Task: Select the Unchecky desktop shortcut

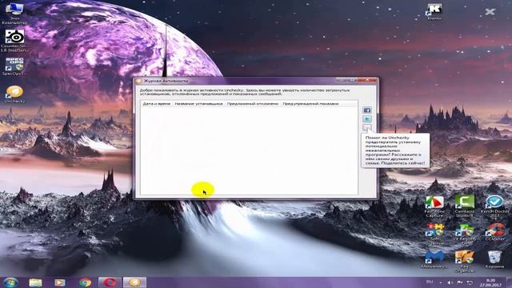Action: pos(14,94)
